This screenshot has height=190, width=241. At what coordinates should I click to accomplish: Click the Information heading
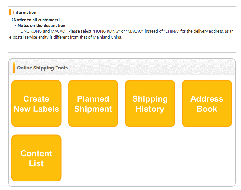[25, 13]
